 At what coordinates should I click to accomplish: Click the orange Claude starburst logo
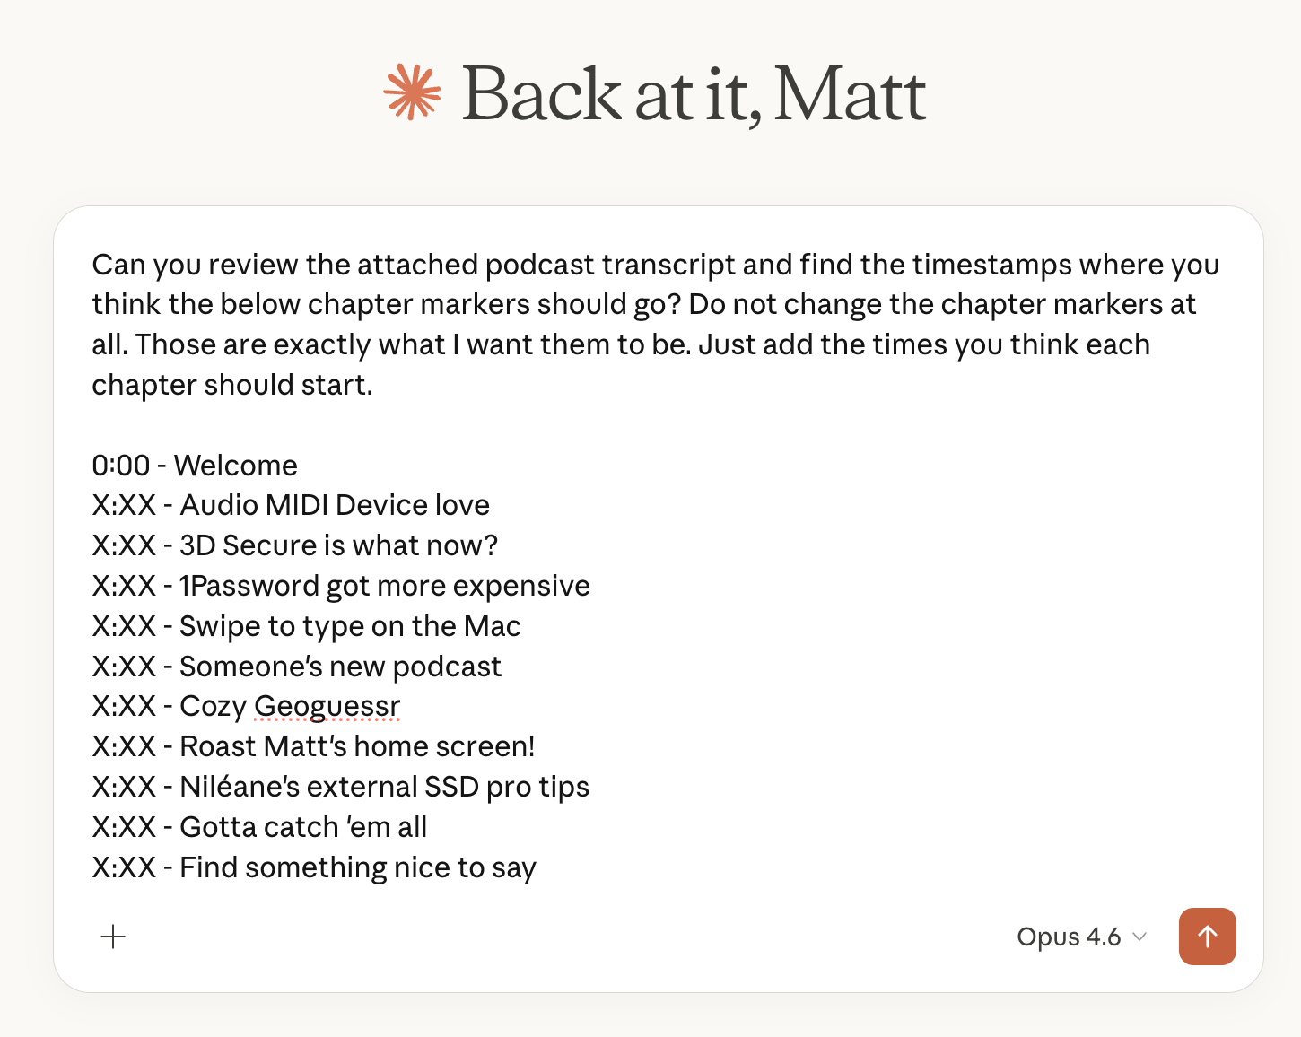point(412,92)
